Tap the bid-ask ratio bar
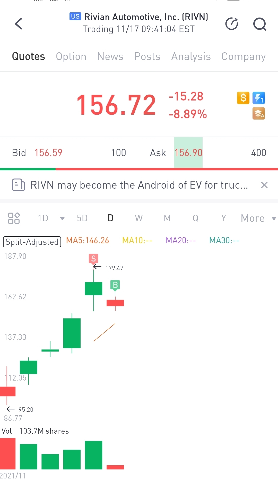 coord(139,169)
